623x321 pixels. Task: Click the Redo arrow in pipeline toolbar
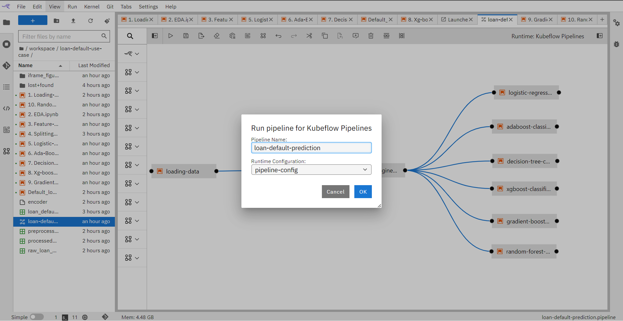(294, 36)
